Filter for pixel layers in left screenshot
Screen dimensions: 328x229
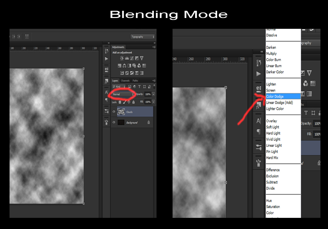pos(130,87)
